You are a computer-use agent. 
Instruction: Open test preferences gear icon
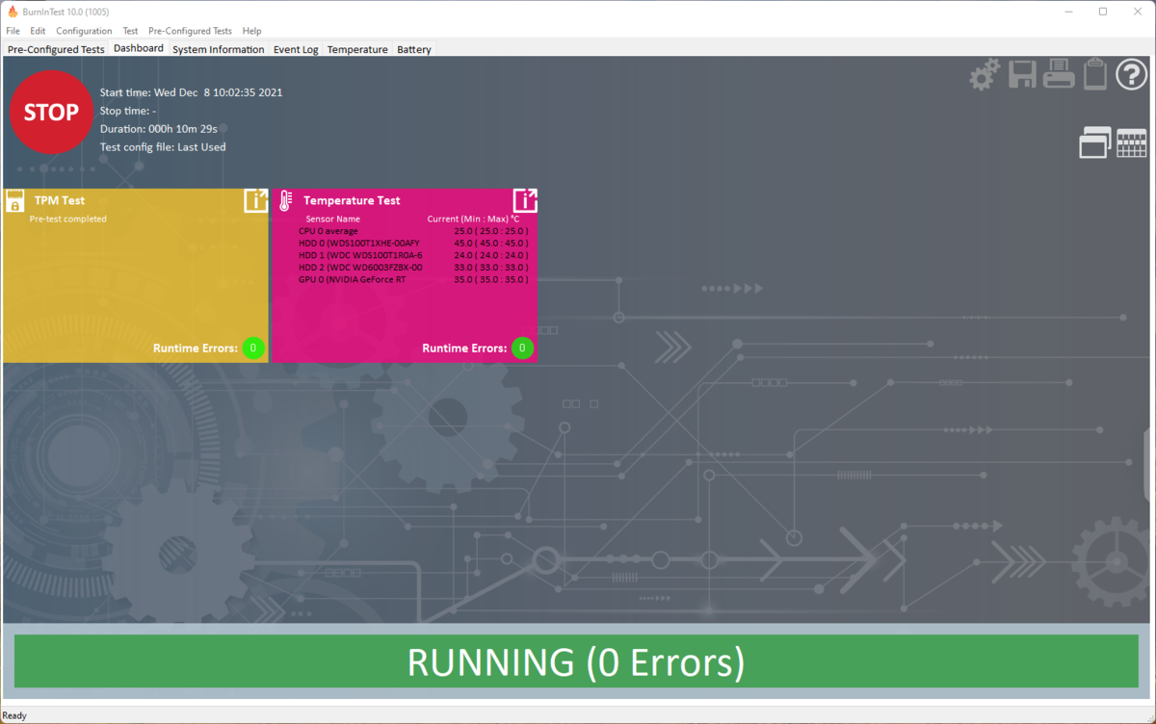[x=985, y=75]
